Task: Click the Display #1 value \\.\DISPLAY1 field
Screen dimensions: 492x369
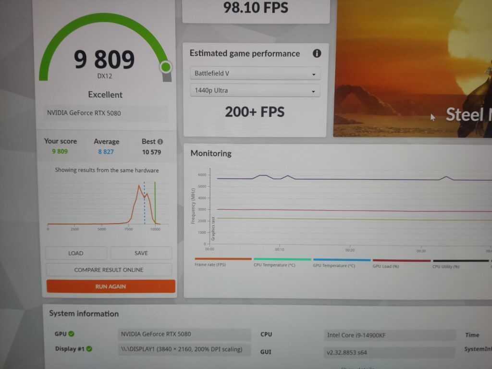Action: pyautogui.click(x=184, y=349)
